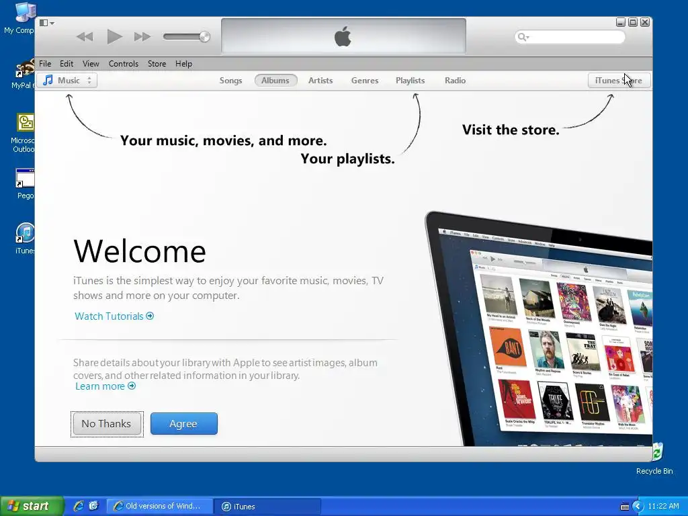
Task: Open the Store menu
Action: [157, 64]
